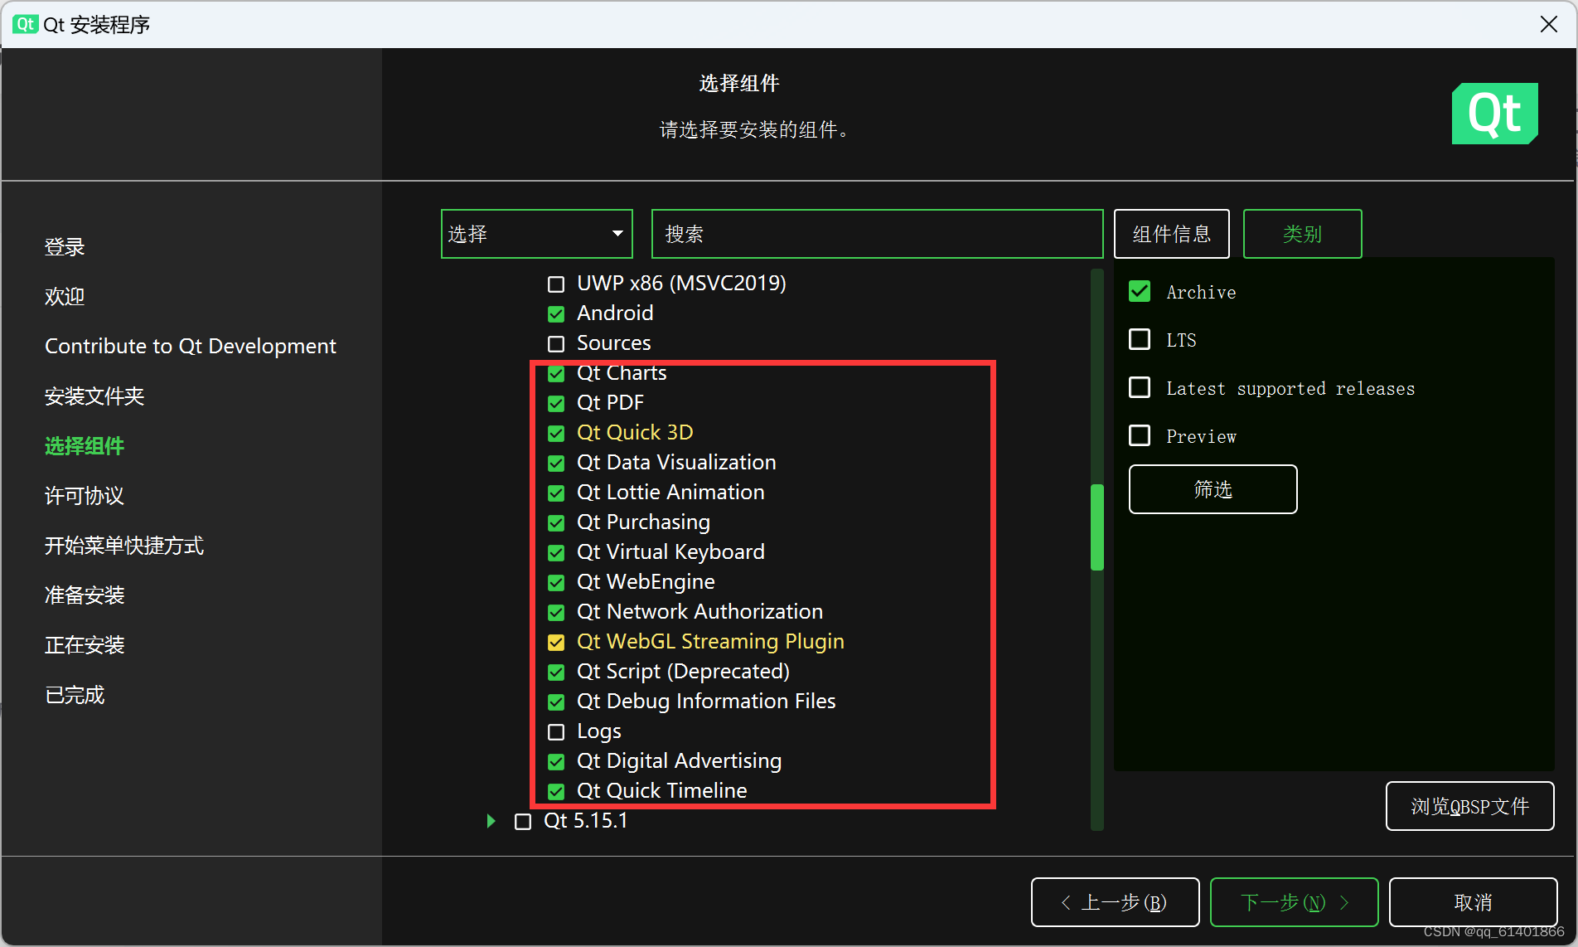Enable the LTS filter checkbox
1578x947 pixels.
1140,339
